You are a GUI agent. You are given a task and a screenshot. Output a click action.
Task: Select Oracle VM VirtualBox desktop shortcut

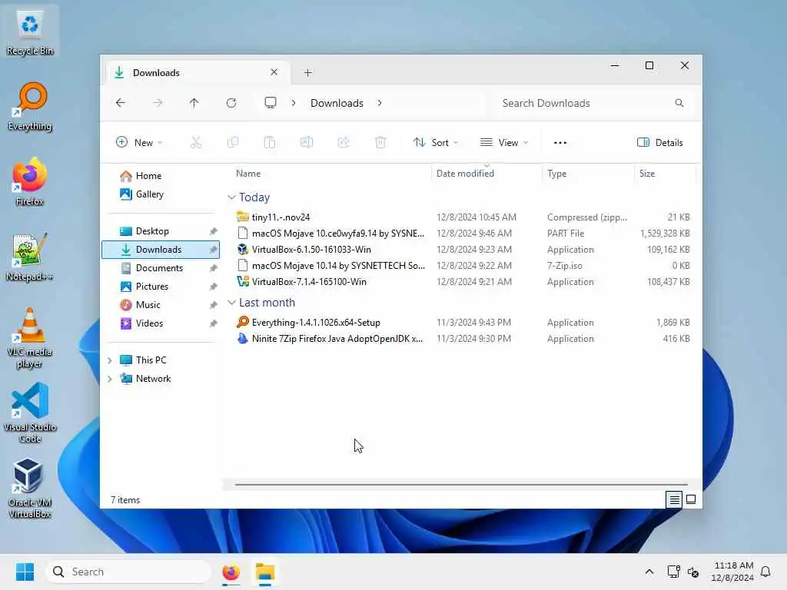(30, 488)
